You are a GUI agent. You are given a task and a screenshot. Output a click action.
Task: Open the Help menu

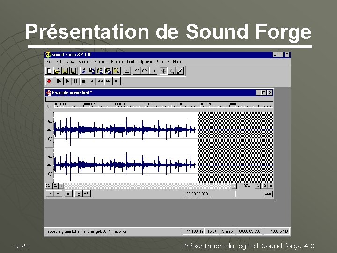click(176, 62)
